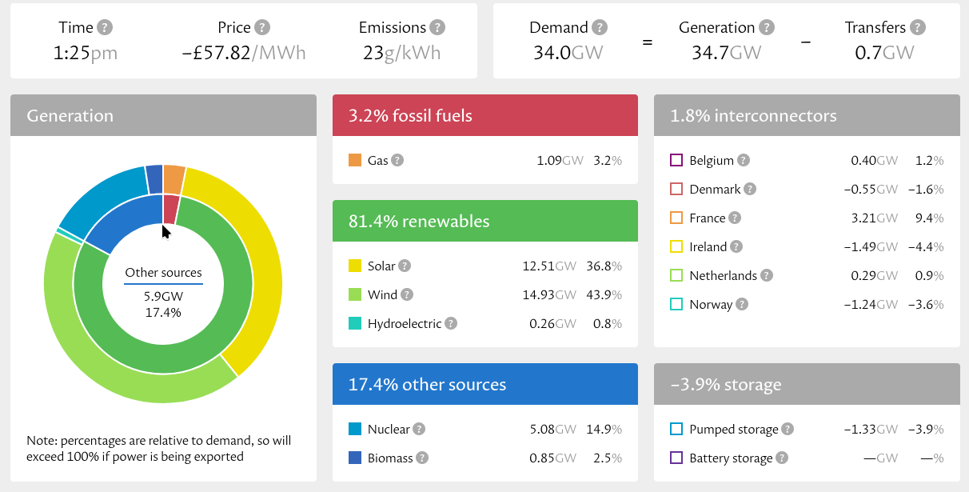
Task: Click the Emissions help icon
Action: pyautogui.click(x=437, y=27)
